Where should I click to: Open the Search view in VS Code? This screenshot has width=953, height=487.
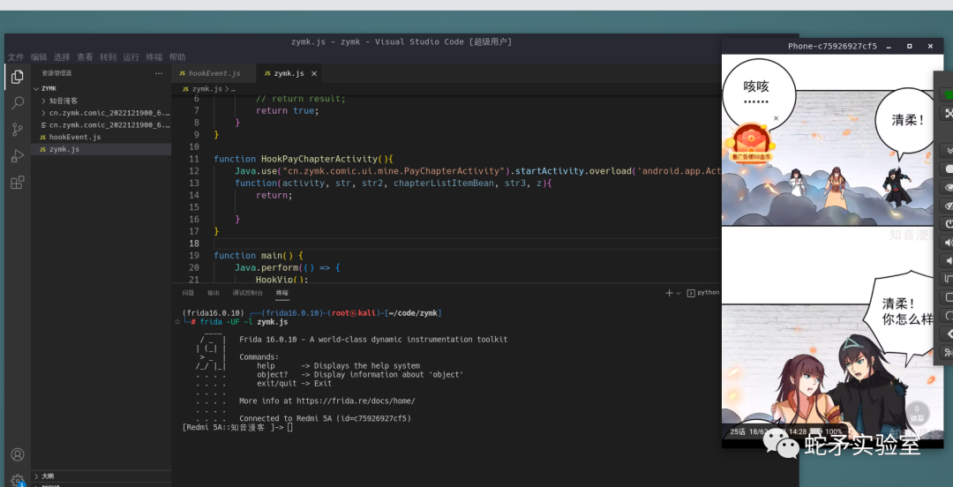[x=18, y=102]
